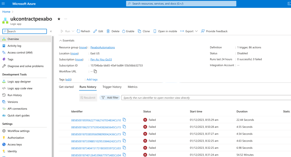
Task: Copy identifier ending CU10
Action: (124, 120)
